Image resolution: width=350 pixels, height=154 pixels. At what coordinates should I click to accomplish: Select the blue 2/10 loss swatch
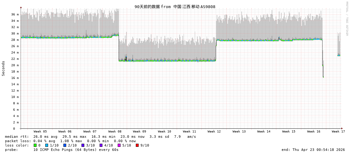point(65,145)
